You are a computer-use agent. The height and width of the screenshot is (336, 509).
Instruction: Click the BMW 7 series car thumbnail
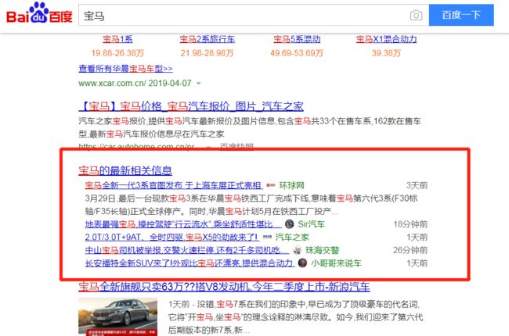point(117,317)
